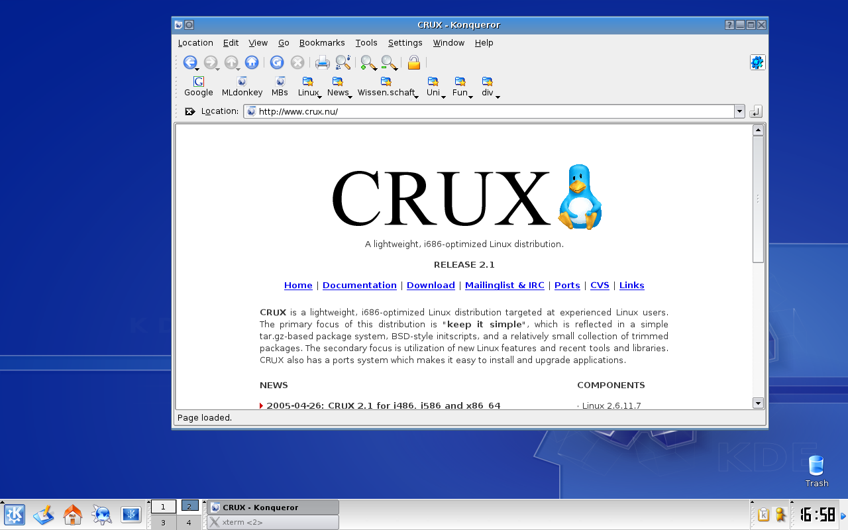Viewport: 848px width, 530px height.
Task: Launch Konqueror web browser from panel
Action: [102, 514]
